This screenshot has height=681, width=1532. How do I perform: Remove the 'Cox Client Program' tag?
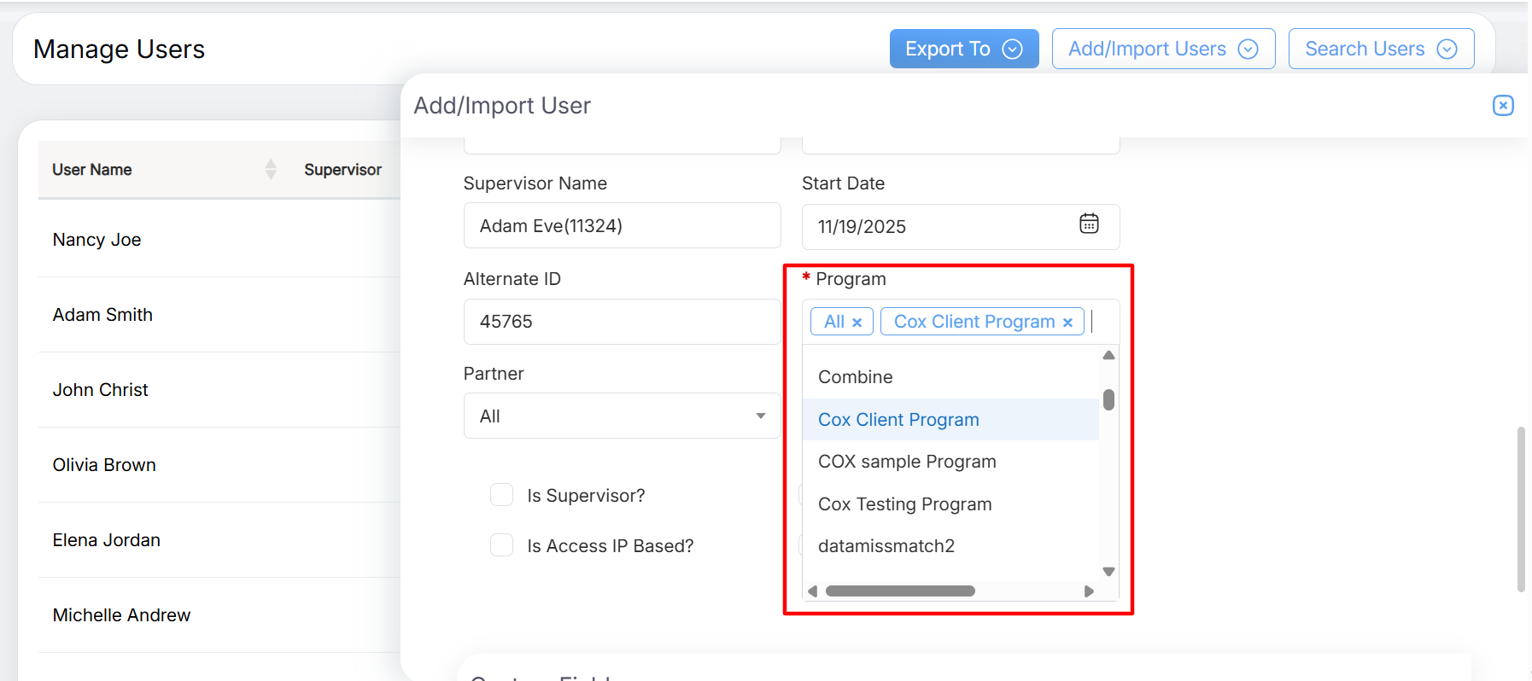(x=1067, y=323)
